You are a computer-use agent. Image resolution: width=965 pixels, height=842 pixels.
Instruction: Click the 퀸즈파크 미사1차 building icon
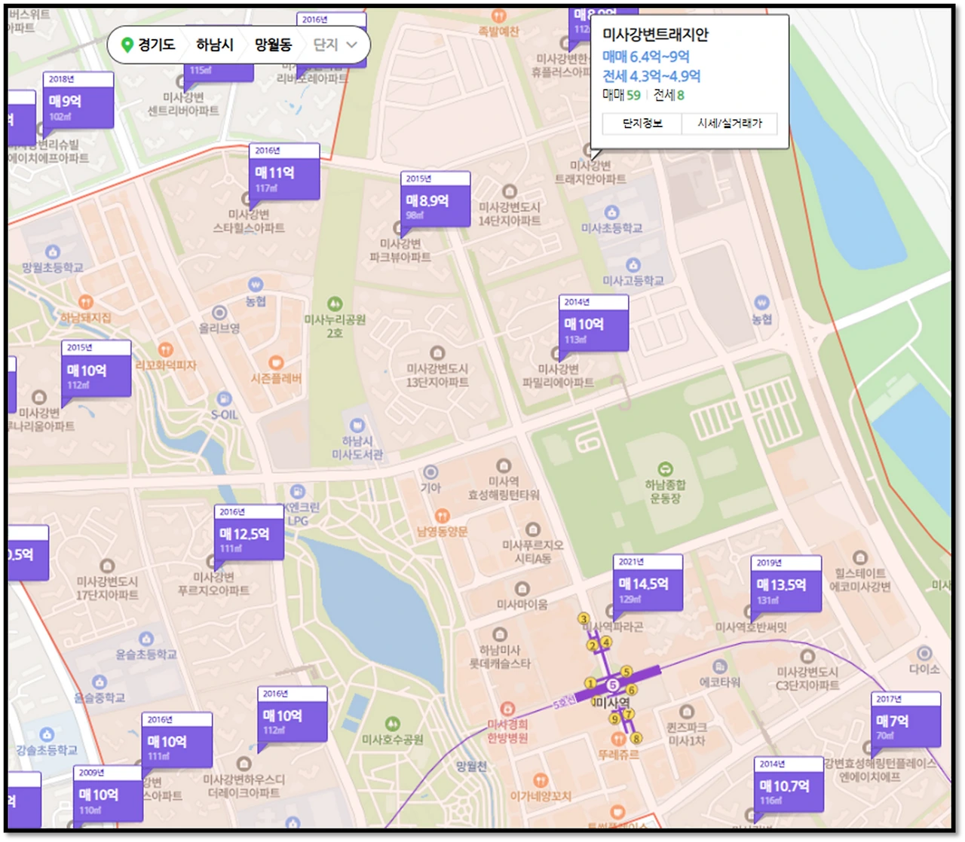tap(686, 712)
